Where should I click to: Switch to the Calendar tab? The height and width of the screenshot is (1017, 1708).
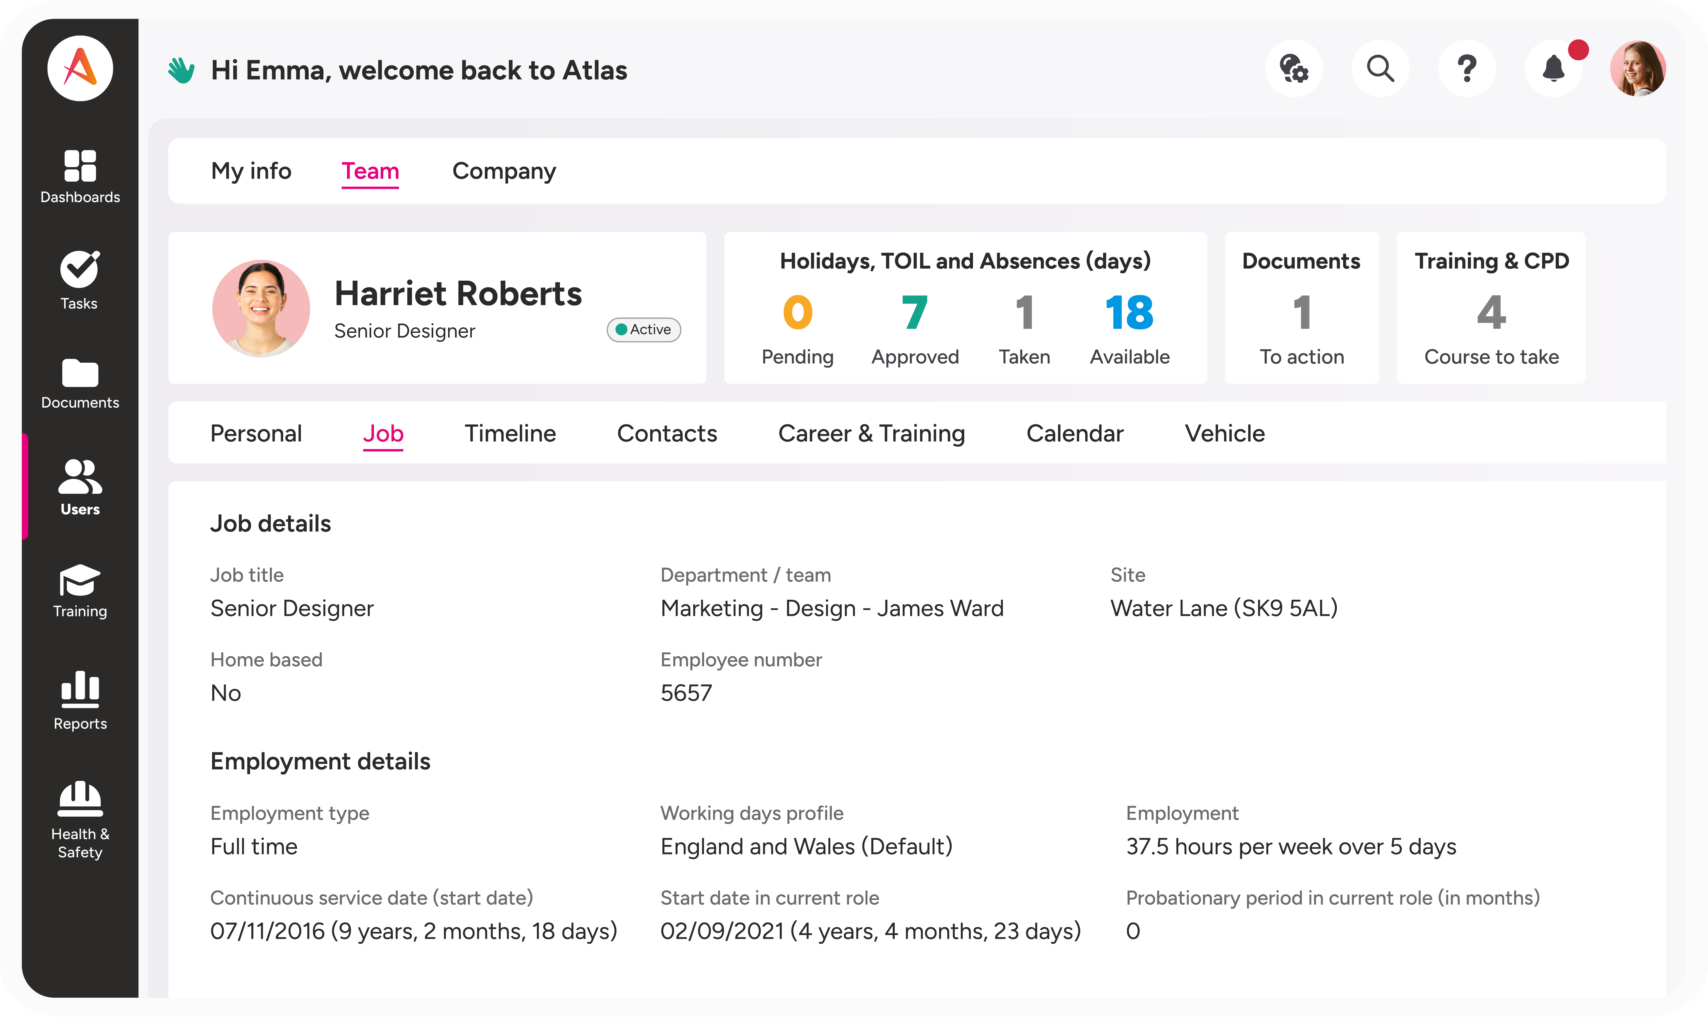(x=1075, y=433)
